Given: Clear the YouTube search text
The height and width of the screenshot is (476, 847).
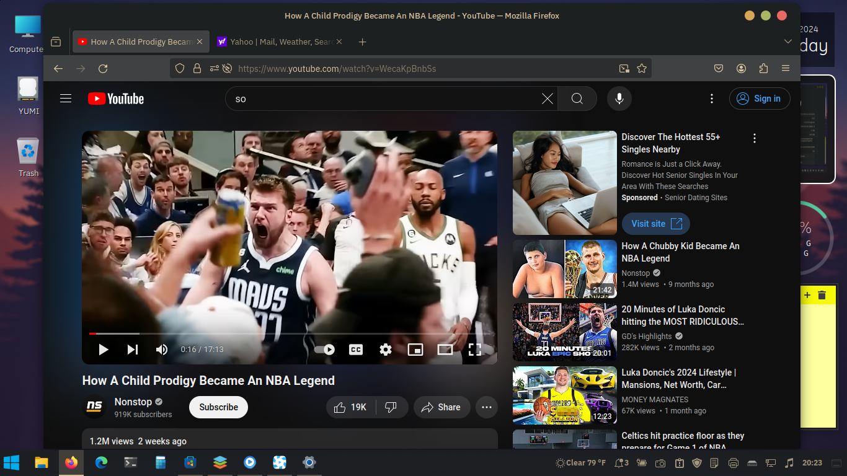Looking at the screenshot, I should click(x=548, y=99).
